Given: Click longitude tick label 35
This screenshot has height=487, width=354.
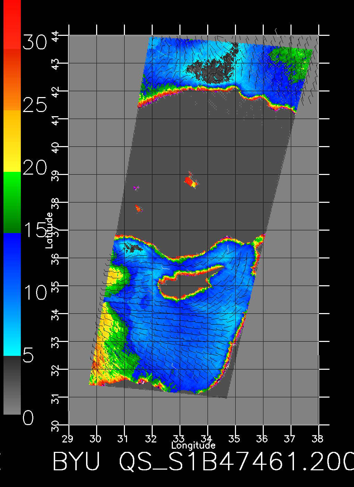Looking at the screenshot, I should point(234,439).
